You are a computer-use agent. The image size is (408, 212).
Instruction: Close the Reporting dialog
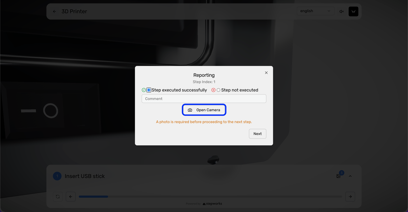[266, 73]
